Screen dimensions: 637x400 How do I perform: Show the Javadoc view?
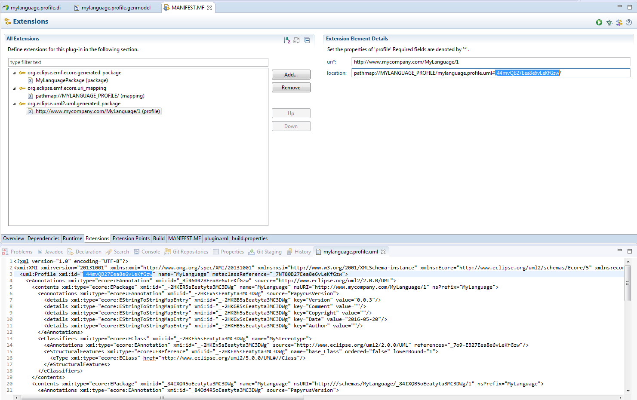coord(50,252)
